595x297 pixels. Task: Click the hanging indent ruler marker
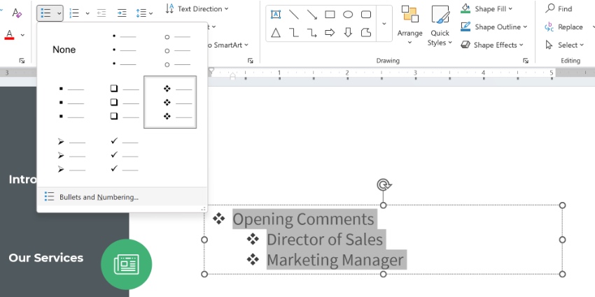pyautogui.click(x=232, y=76)
